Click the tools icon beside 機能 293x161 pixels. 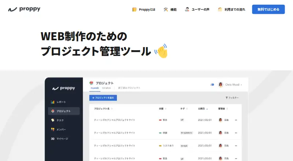[166, 10]
